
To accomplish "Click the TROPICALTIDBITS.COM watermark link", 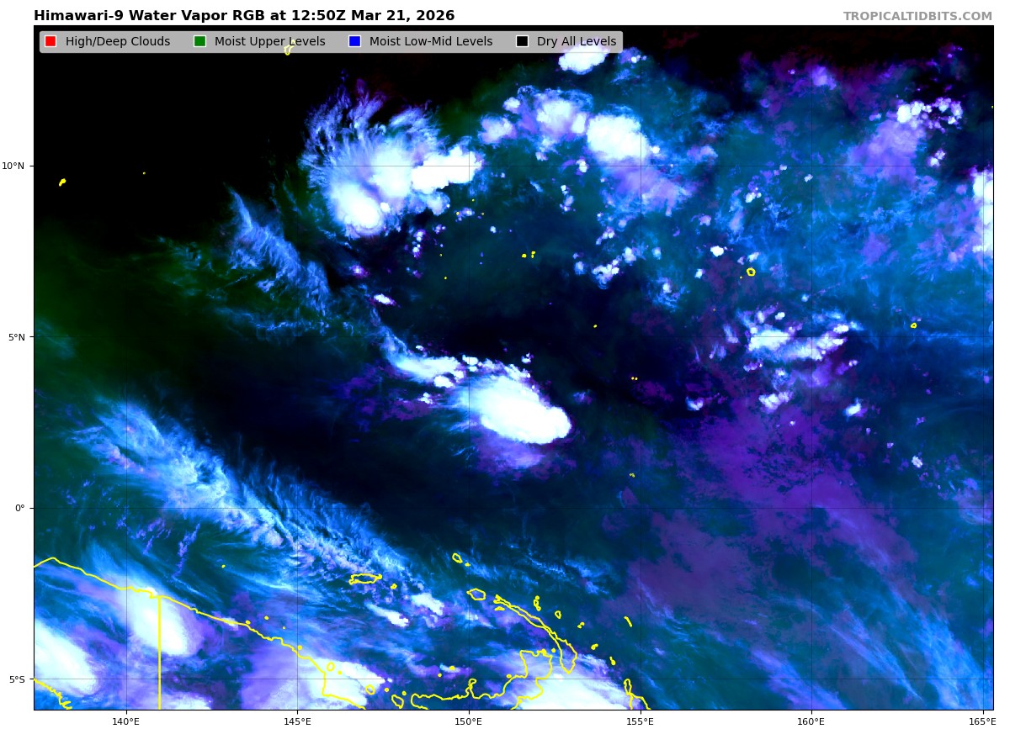I will pos(917,17).
